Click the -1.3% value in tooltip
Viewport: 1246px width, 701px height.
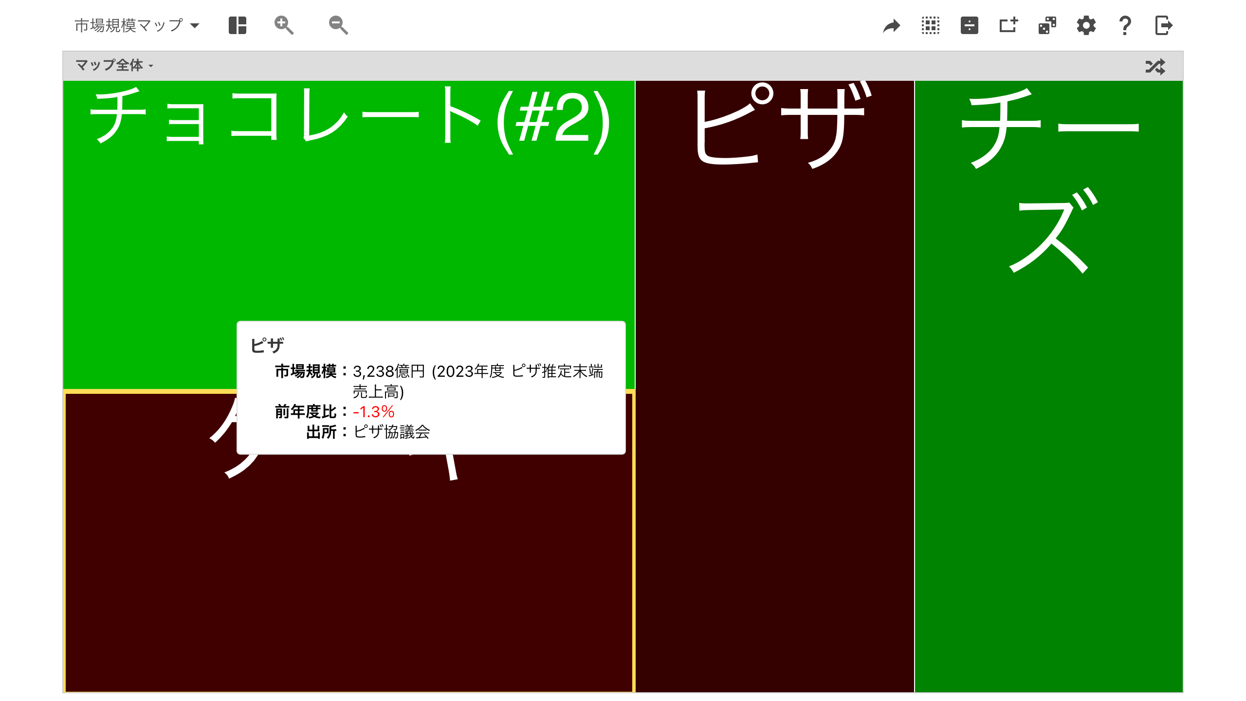(373, 412)
